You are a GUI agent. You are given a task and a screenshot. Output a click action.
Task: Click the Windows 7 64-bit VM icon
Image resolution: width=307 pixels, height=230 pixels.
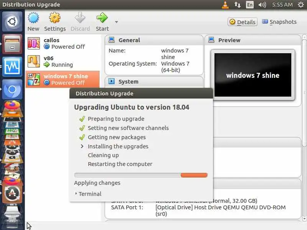point(34,79)
